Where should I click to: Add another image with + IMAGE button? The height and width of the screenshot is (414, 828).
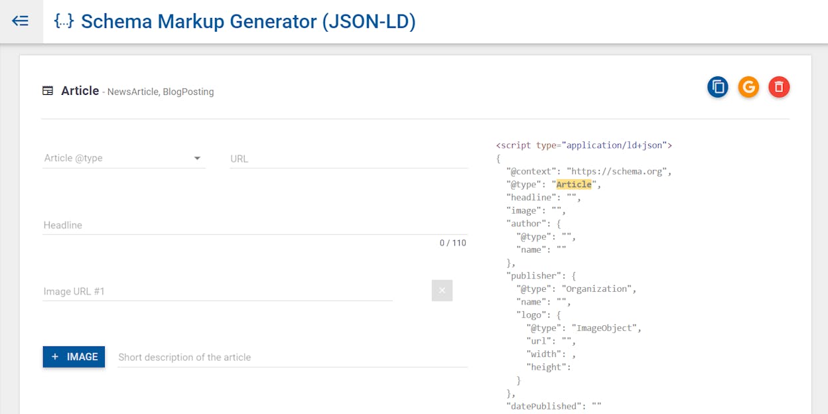coord(74,357)
